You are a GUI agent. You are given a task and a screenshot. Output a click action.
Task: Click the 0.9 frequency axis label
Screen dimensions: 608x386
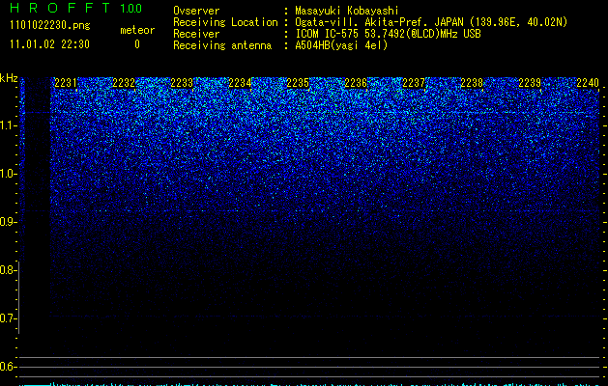8,222
